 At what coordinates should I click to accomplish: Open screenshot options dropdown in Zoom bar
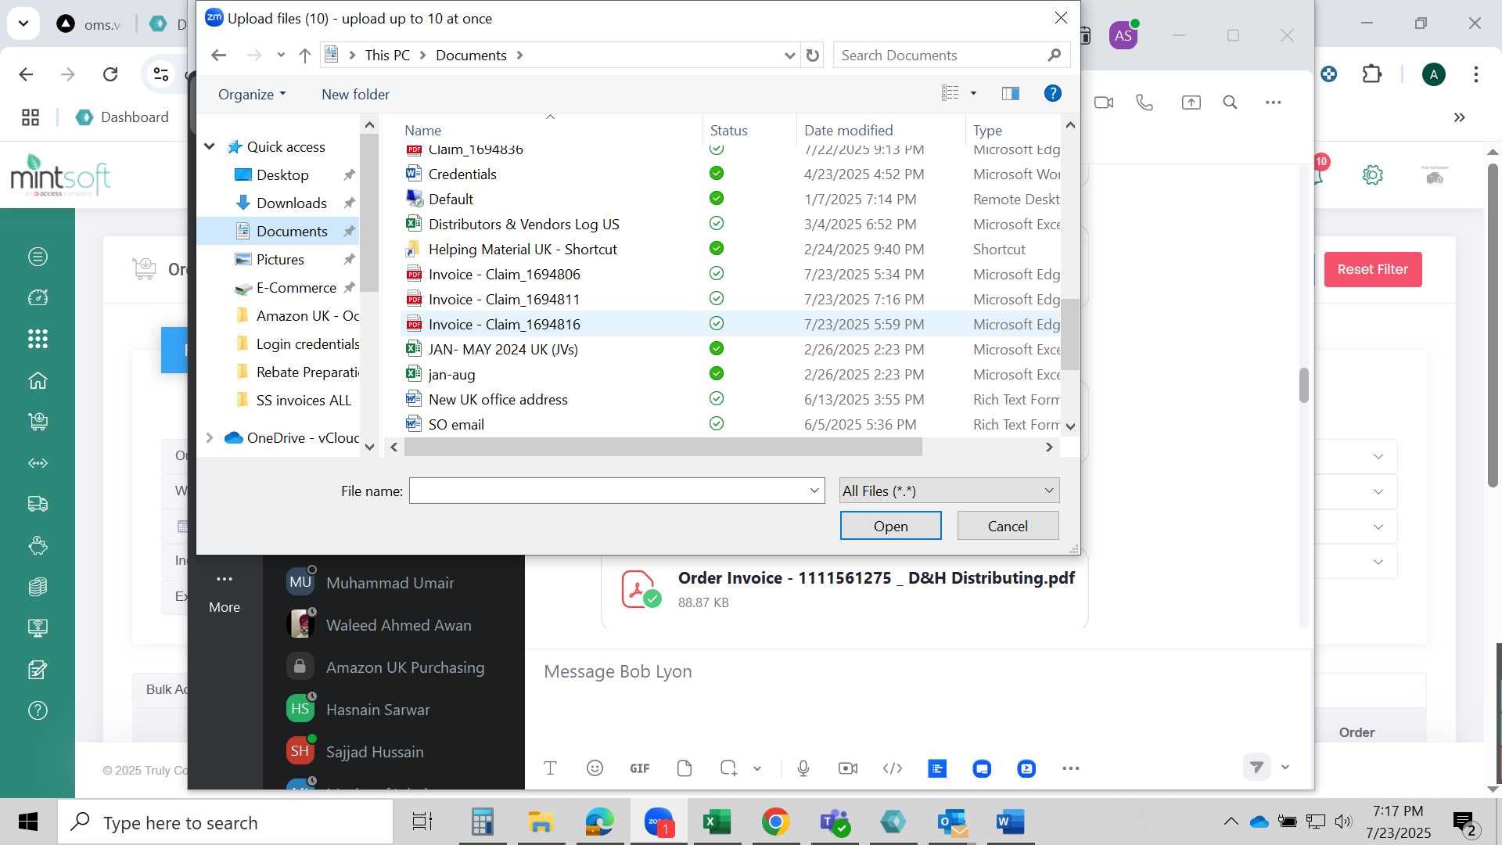[757, 768]
